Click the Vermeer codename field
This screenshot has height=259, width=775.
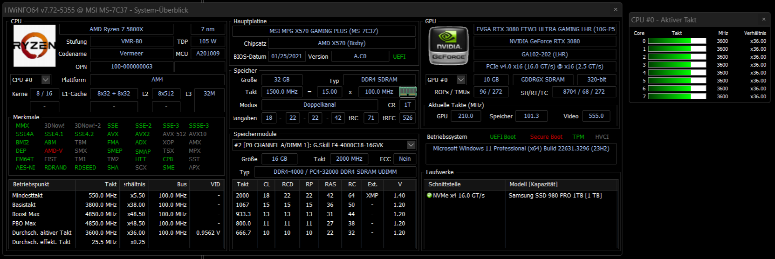click(x=131, y=54)
